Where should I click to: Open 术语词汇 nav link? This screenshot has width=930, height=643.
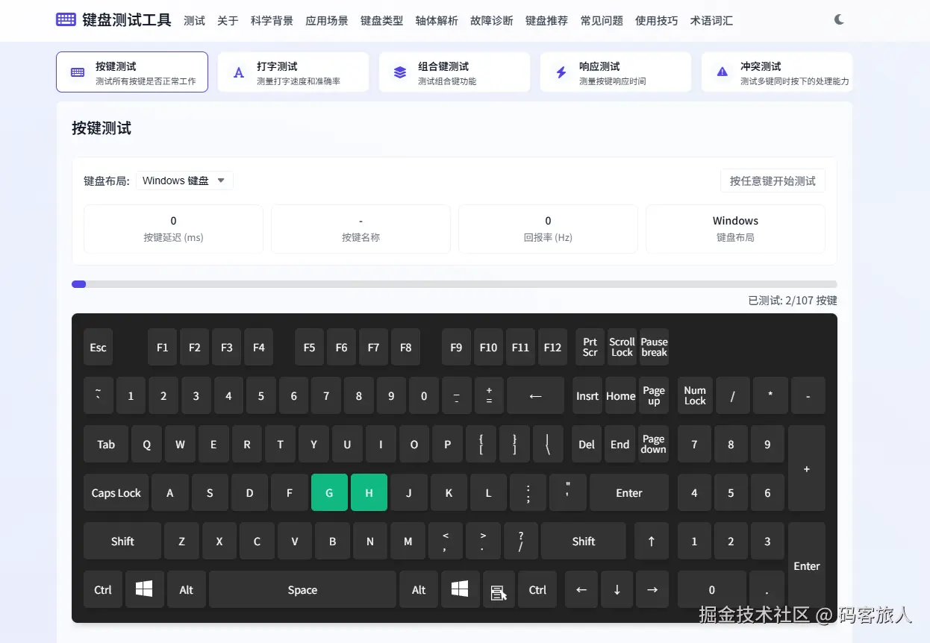tap(711, 21)
